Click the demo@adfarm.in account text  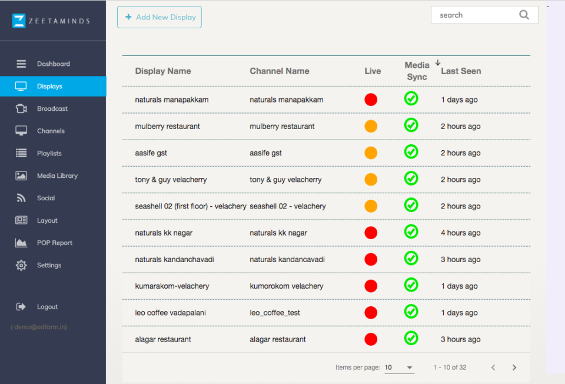(39, 327)
